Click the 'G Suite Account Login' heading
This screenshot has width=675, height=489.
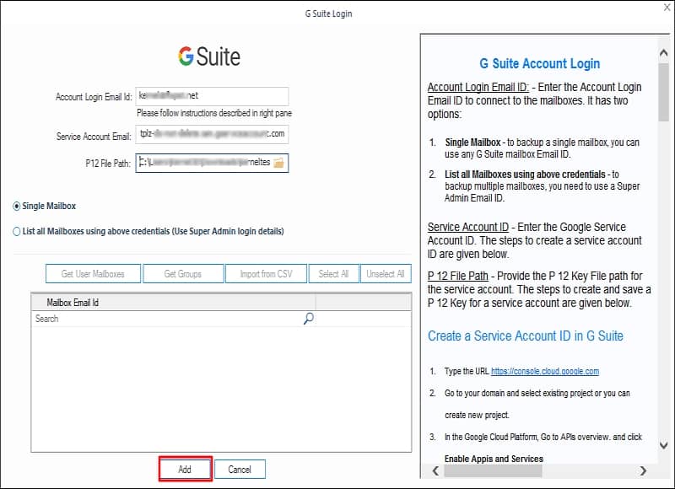(539, 63)
